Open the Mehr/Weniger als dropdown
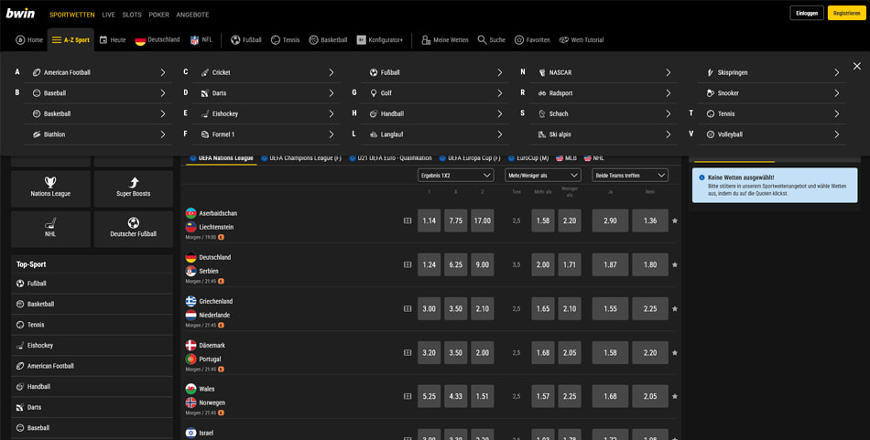Image resolution: width=870 pixels, height=440 pixels. tap(543, 175)
